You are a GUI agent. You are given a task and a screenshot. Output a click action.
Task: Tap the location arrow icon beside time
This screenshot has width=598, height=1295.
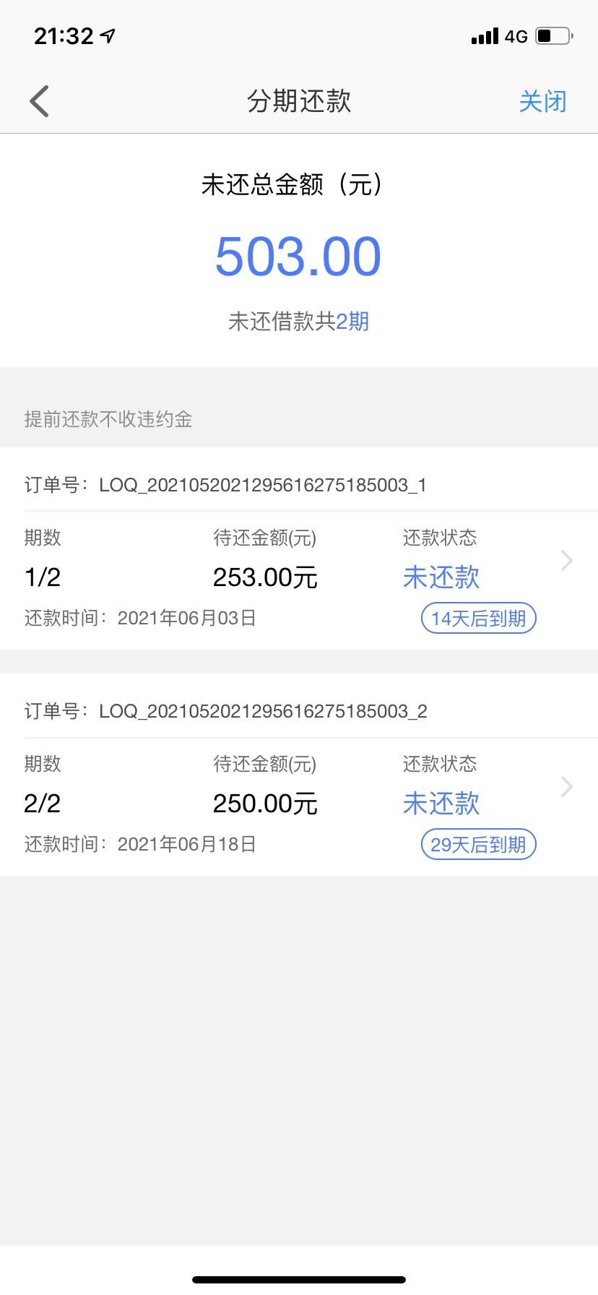(108, 35)
